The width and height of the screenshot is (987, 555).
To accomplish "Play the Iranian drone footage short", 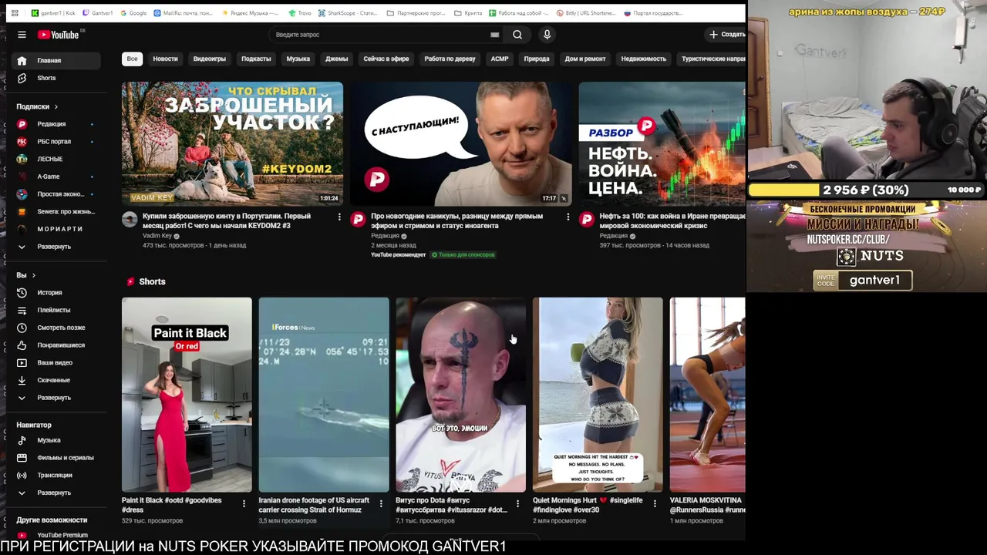I will click(x=324, y=395).
